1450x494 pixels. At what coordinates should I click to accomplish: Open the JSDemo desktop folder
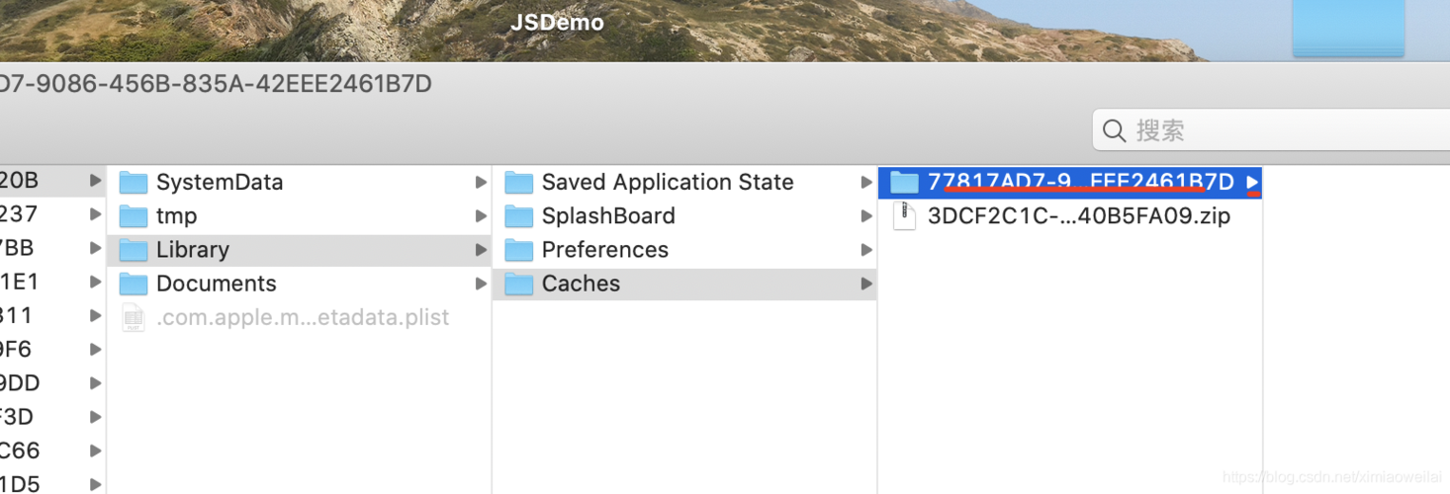[557, 23]
